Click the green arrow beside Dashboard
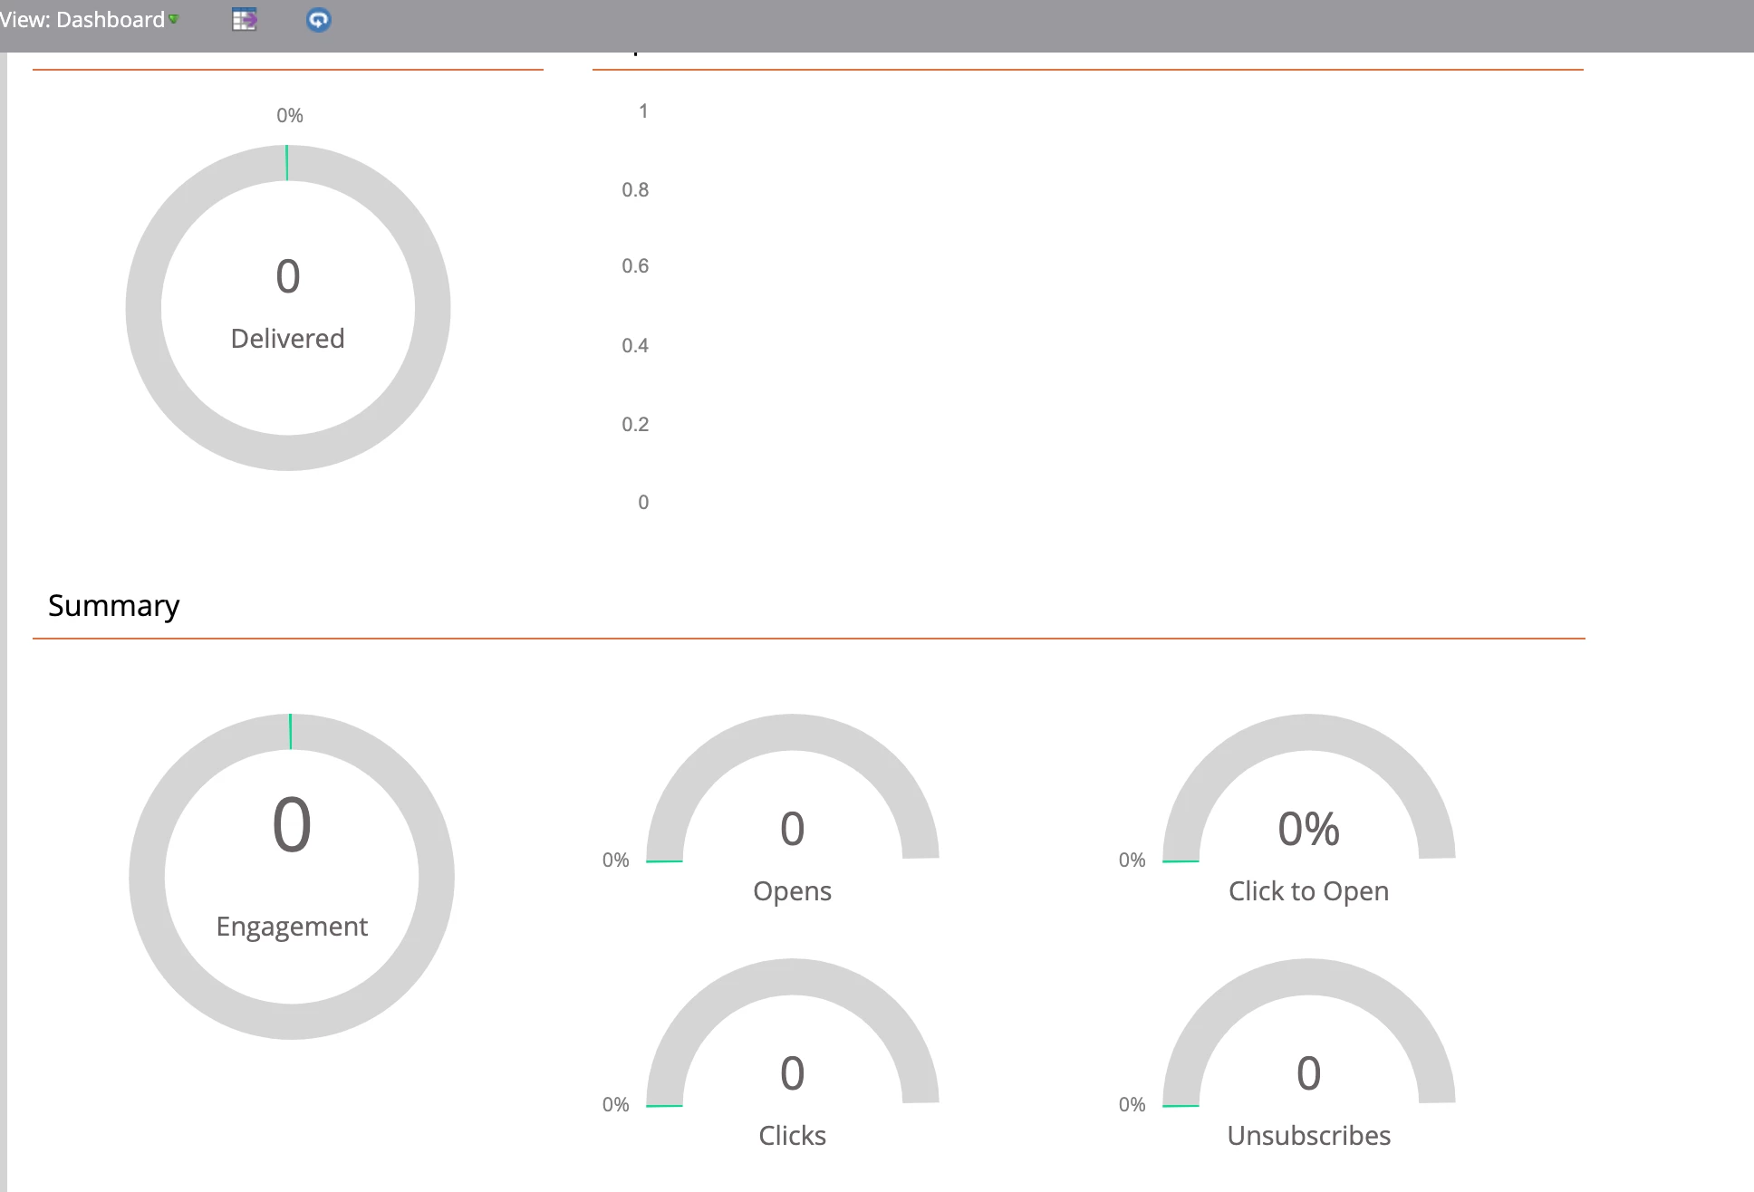Image resolution: width=1754 pixels, height=1192 pixels. click(174, 19)
